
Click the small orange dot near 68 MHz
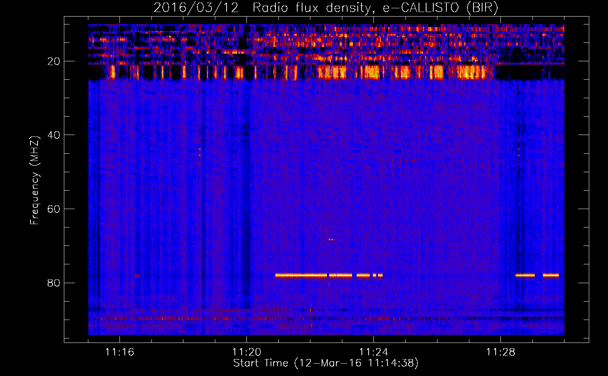pos(331,240)
